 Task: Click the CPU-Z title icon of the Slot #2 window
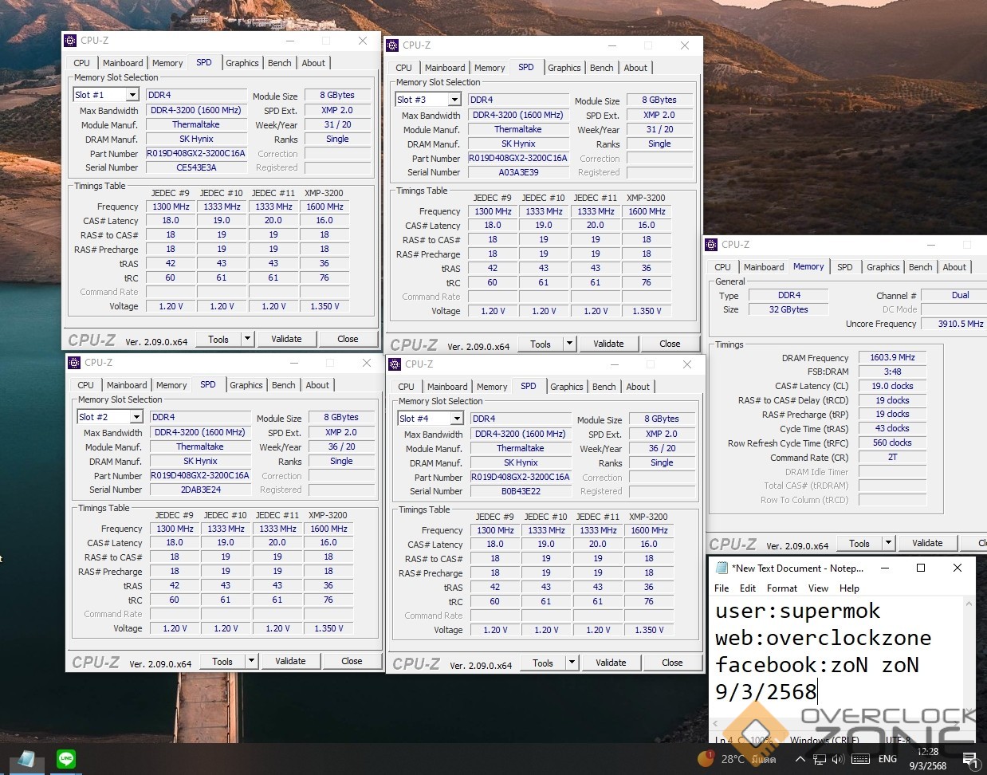click(x=75, y=363)
